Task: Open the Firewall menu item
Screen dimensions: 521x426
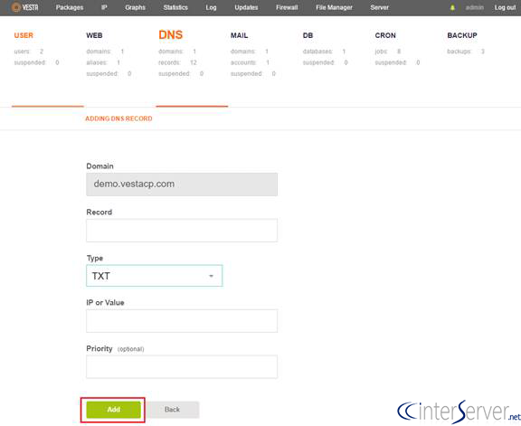Action: (287, 7)
